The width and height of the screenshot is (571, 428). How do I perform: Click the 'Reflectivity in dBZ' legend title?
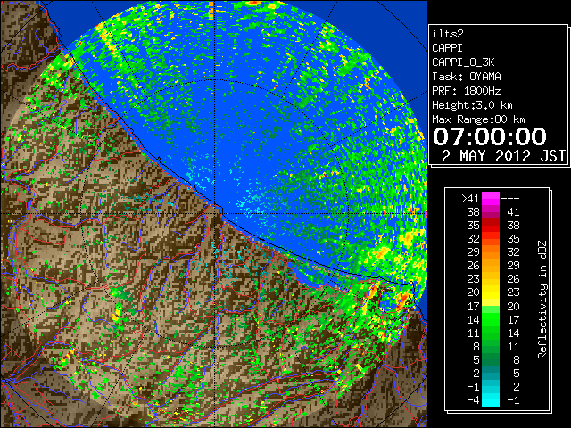coord(542,300)
